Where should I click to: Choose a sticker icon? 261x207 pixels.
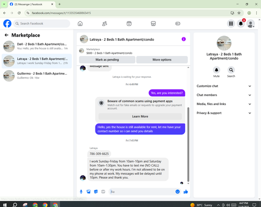96,192
